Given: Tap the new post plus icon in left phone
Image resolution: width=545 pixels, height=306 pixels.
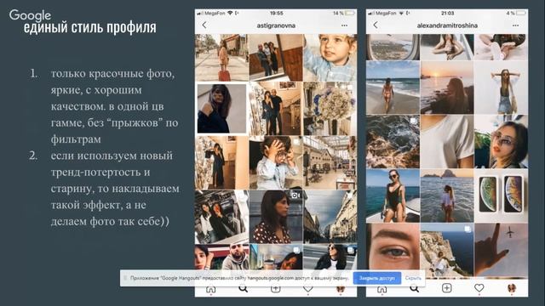Looking at the screenshot, I should click(x=275, y=289).
